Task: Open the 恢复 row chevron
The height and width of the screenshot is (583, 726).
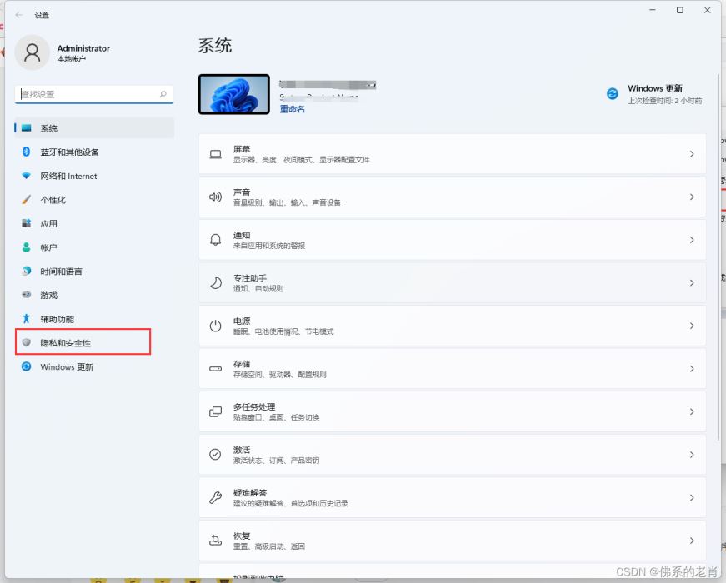Action: [692, 541]
